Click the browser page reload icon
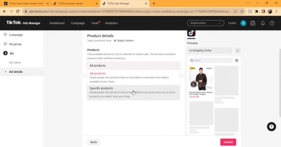Viewport: 281px width, 147px height. click(18, 11)
